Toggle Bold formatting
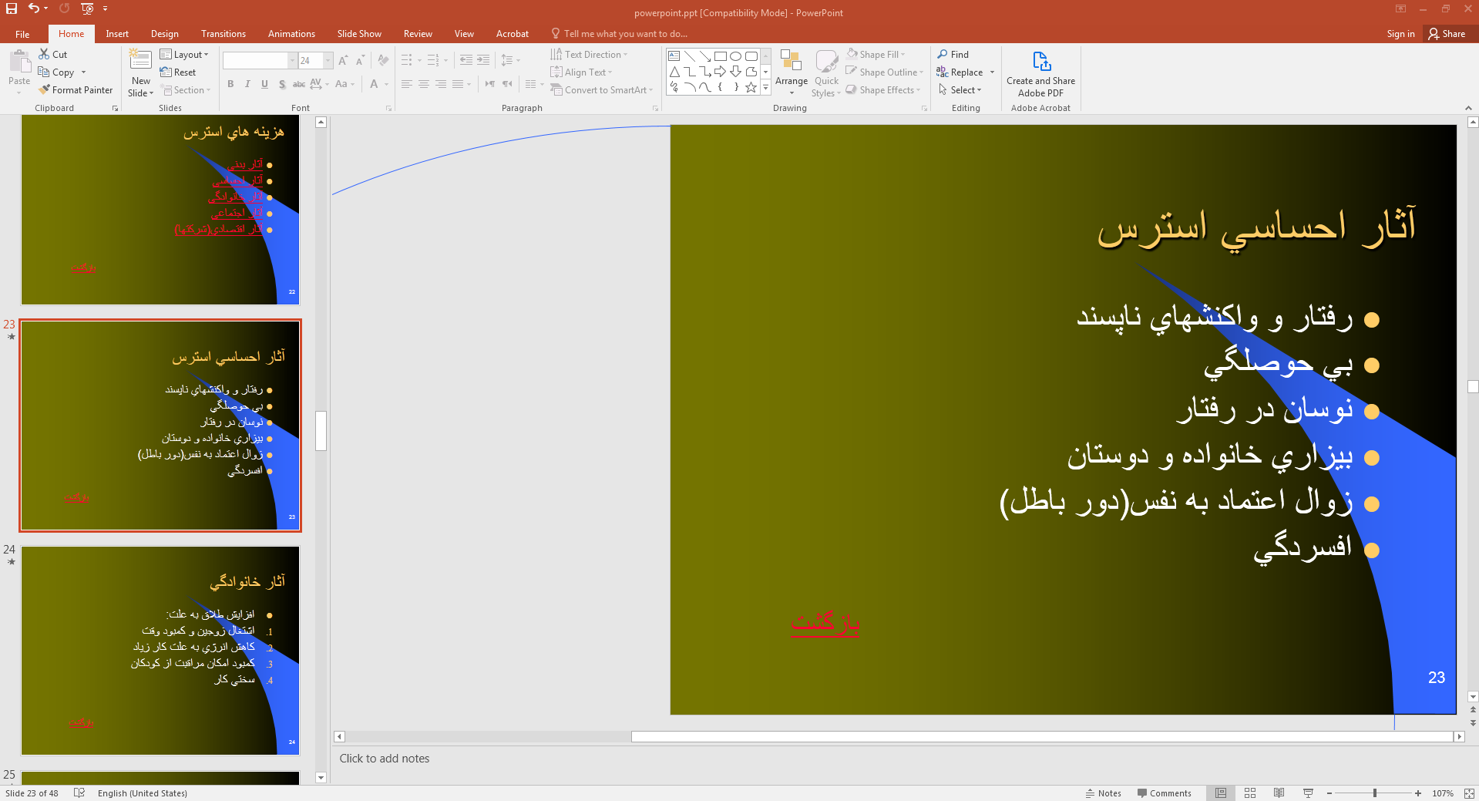 coord(230,84)
